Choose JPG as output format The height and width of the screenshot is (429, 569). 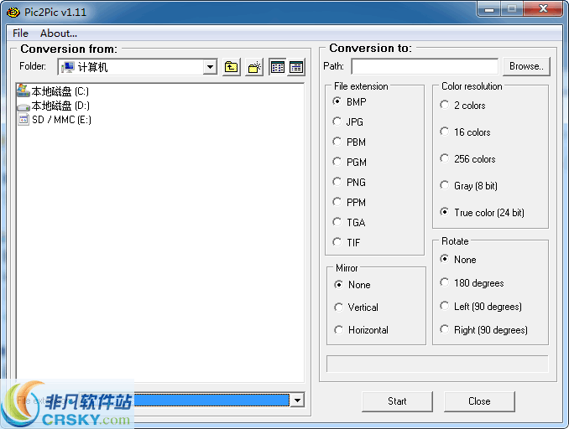(337, 121)
